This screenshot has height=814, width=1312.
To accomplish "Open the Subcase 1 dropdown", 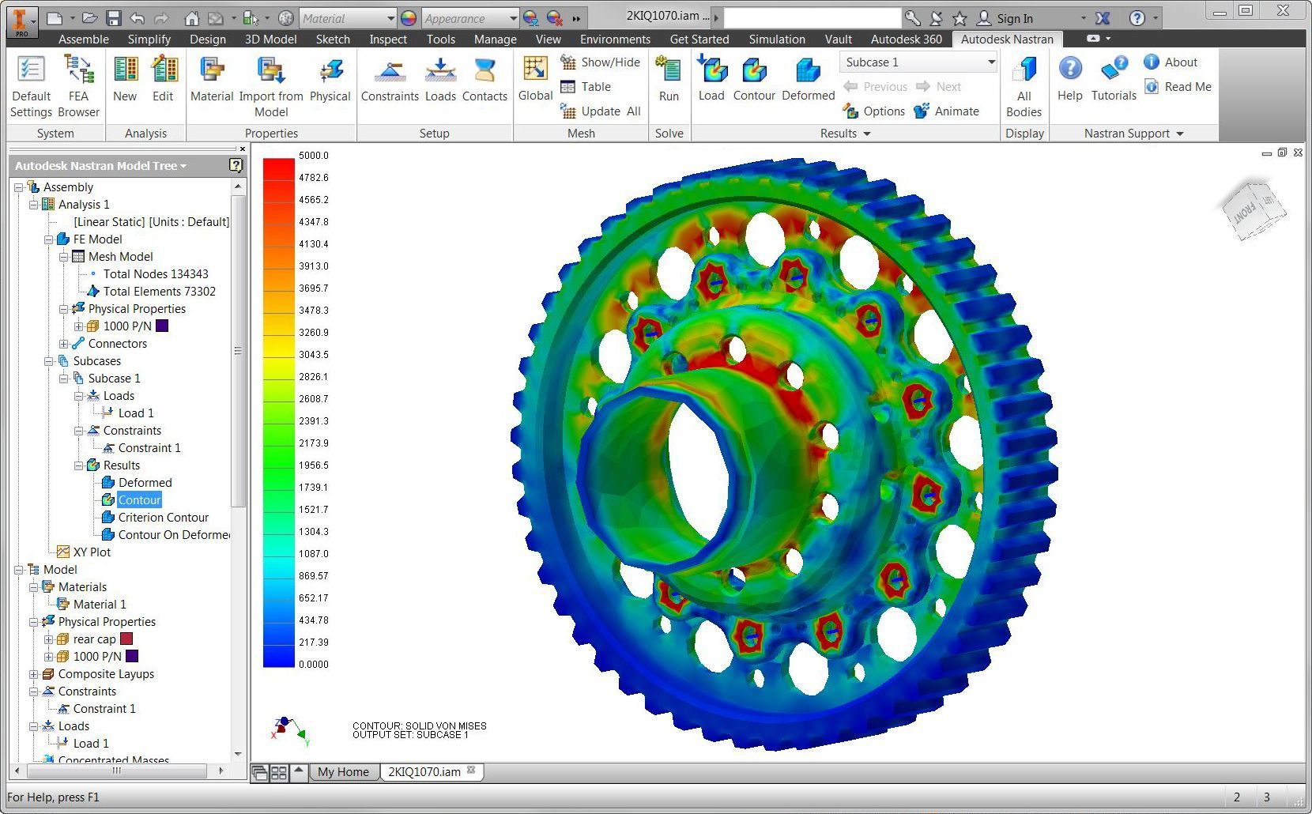I will pos(991,62).
